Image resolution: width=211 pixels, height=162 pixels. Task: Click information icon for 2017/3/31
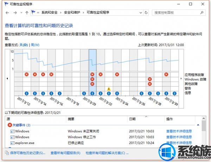(174, 93)
